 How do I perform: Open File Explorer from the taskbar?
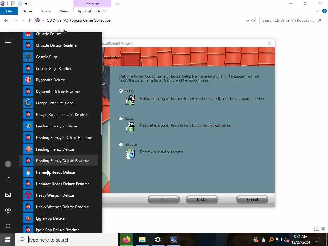142,240
